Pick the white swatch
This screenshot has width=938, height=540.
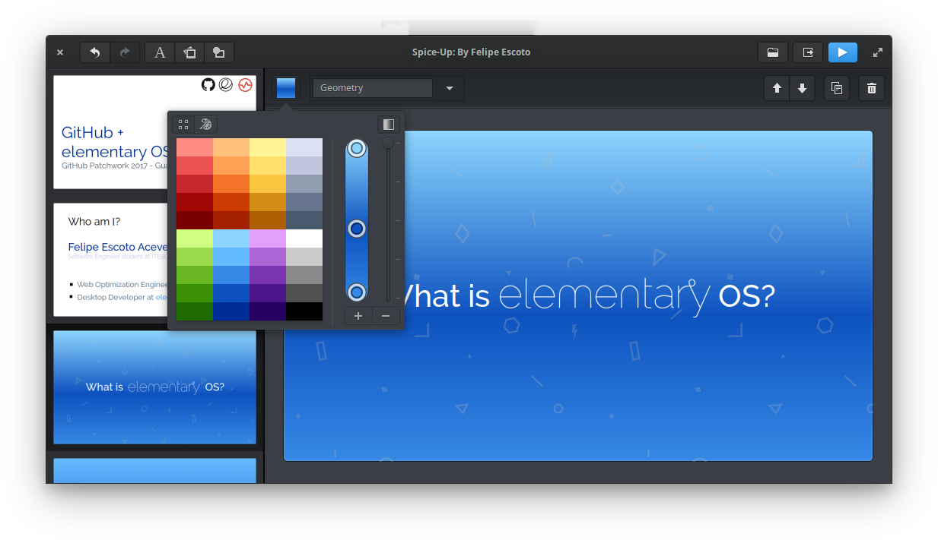coord(304,238)
